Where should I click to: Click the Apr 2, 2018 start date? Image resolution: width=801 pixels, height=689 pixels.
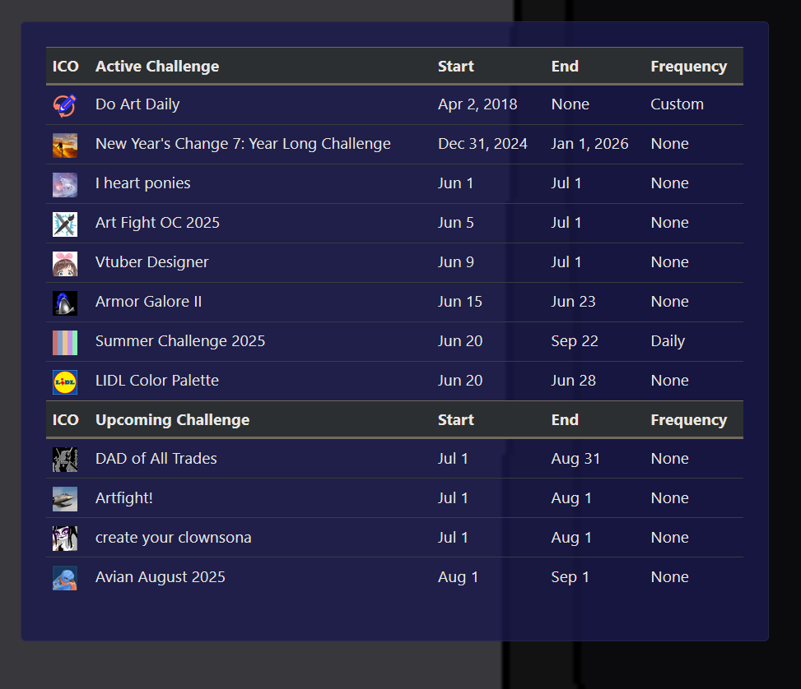point(477,104)
